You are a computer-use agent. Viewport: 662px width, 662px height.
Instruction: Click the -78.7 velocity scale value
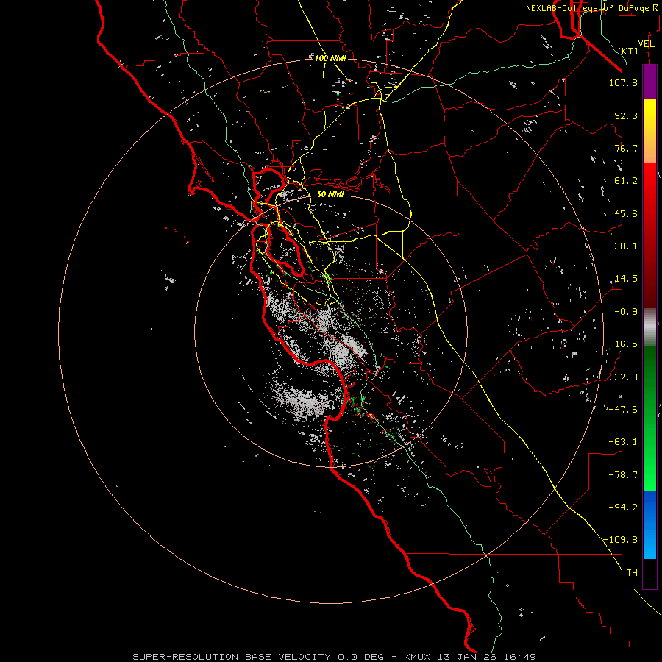[x=623, y=475]
